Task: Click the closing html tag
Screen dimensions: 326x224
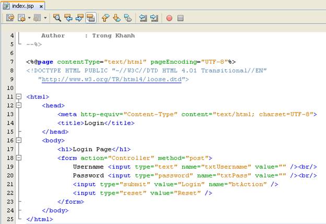Action: (x=40, y=219)
